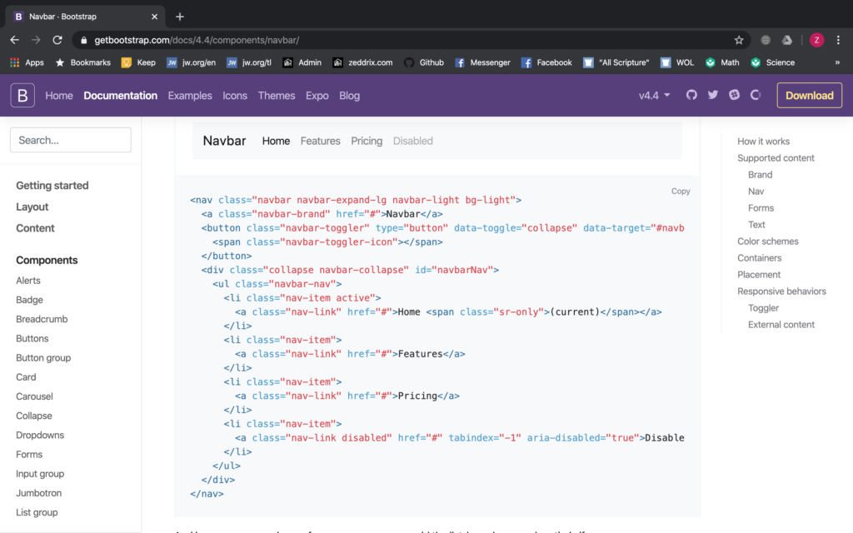Image resolution: width=853 pixels, height=533 pixels.
Task: Open the Jumbotron component page
Action: point(38,493)
